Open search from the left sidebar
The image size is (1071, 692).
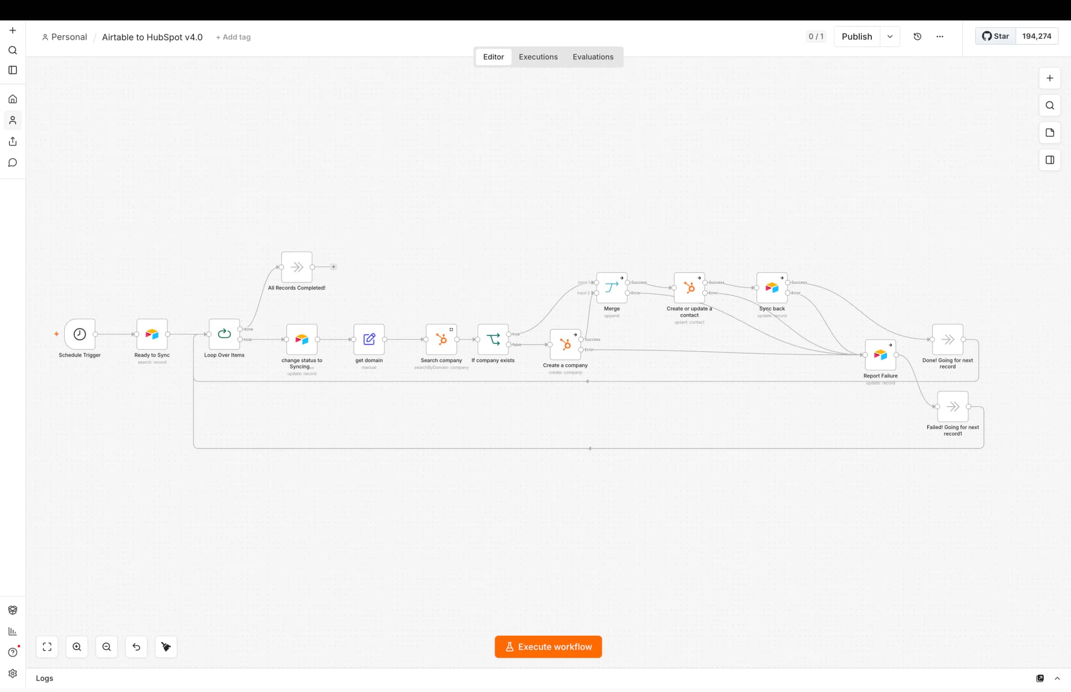pyautogui.click(x=13, y=50)
